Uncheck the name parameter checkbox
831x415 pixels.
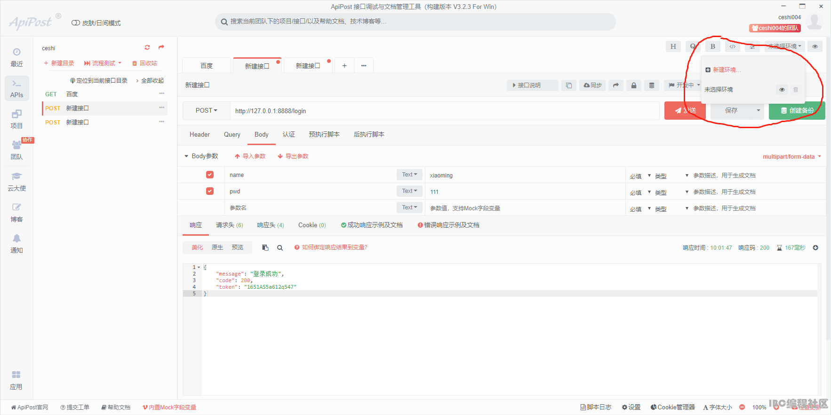click(x=210, y=175)
